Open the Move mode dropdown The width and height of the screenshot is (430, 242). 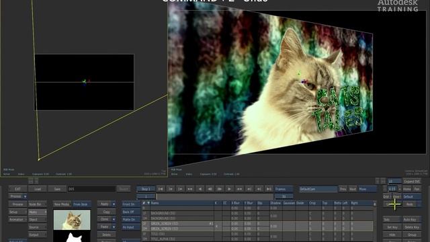pyautogui.click(x=368, y=189)
